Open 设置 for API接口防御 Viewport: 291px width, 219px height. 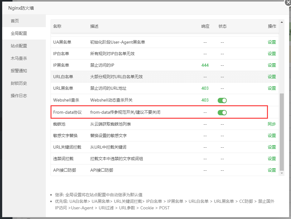tap(272, 170)
